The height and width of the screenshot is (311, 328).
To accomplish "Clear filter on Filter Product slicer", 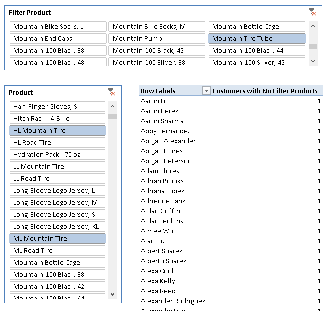I will pos(312,12).
